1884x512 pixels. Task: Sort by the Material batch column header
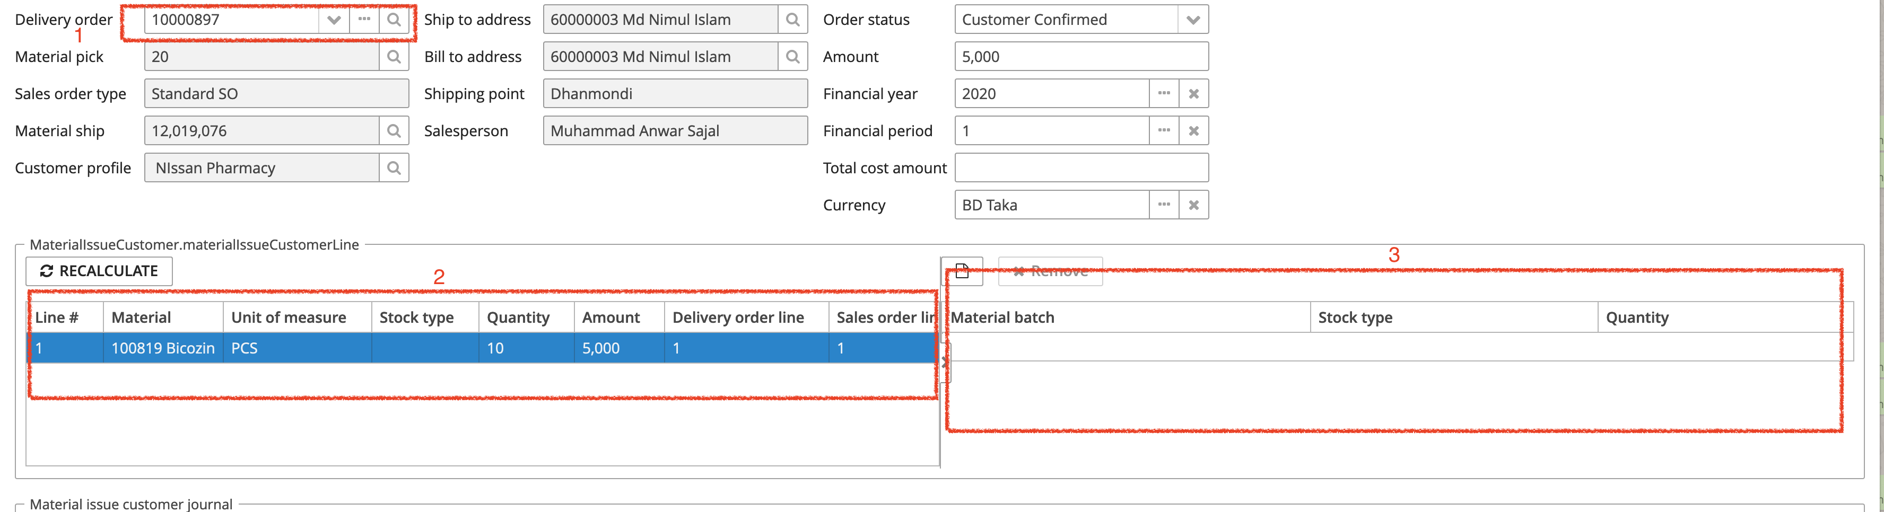click(1127, 317)
